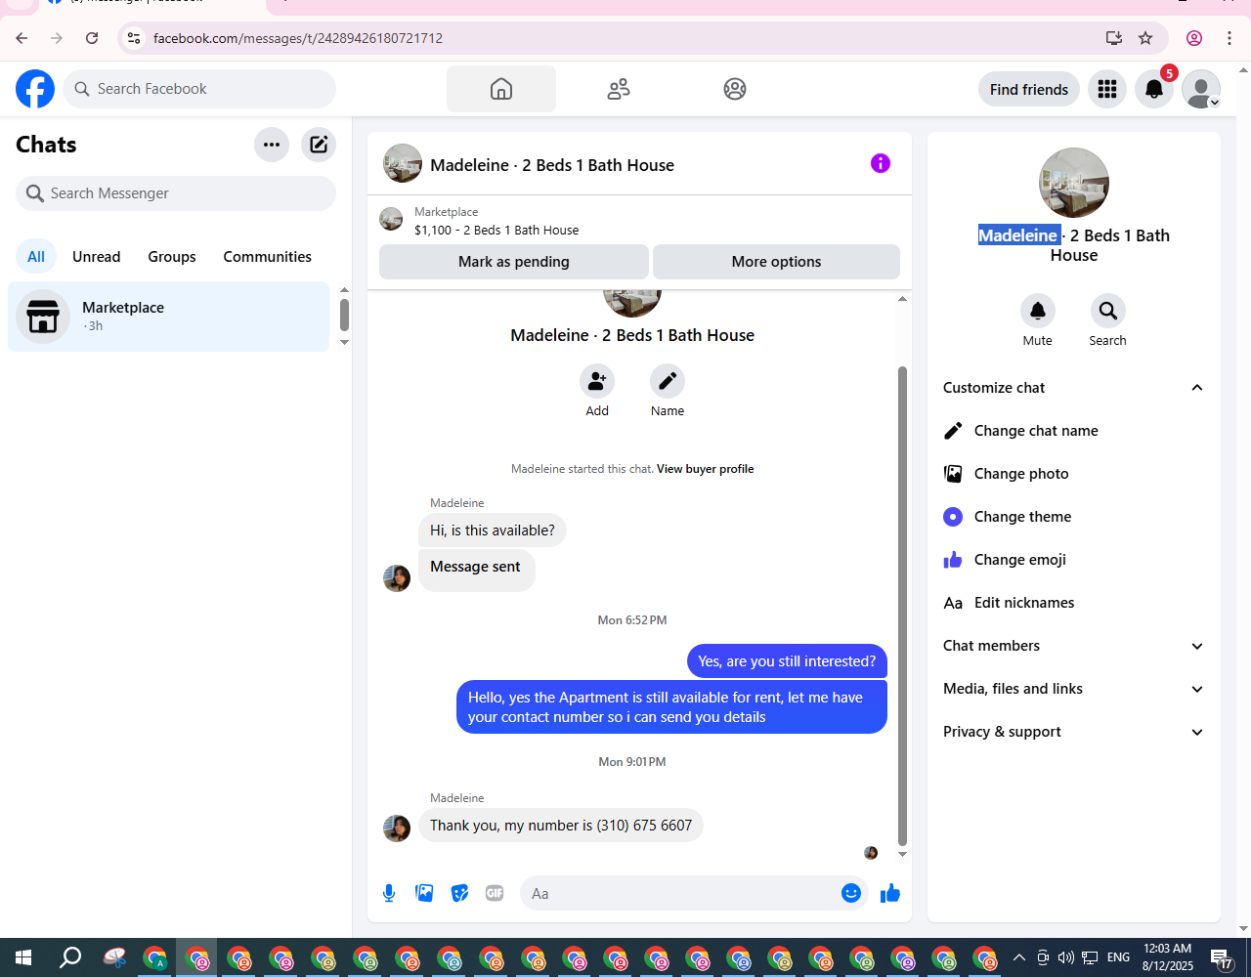Choose a sticker icon
The width and height of the screenshot is (1251, 977).
tap(459, 893)
